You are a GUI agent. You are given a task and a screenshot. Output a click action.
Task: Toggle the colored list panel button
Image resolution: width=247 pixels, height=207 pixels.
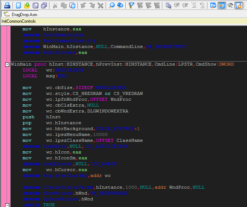pyautogui.click(x=222, y=5)
